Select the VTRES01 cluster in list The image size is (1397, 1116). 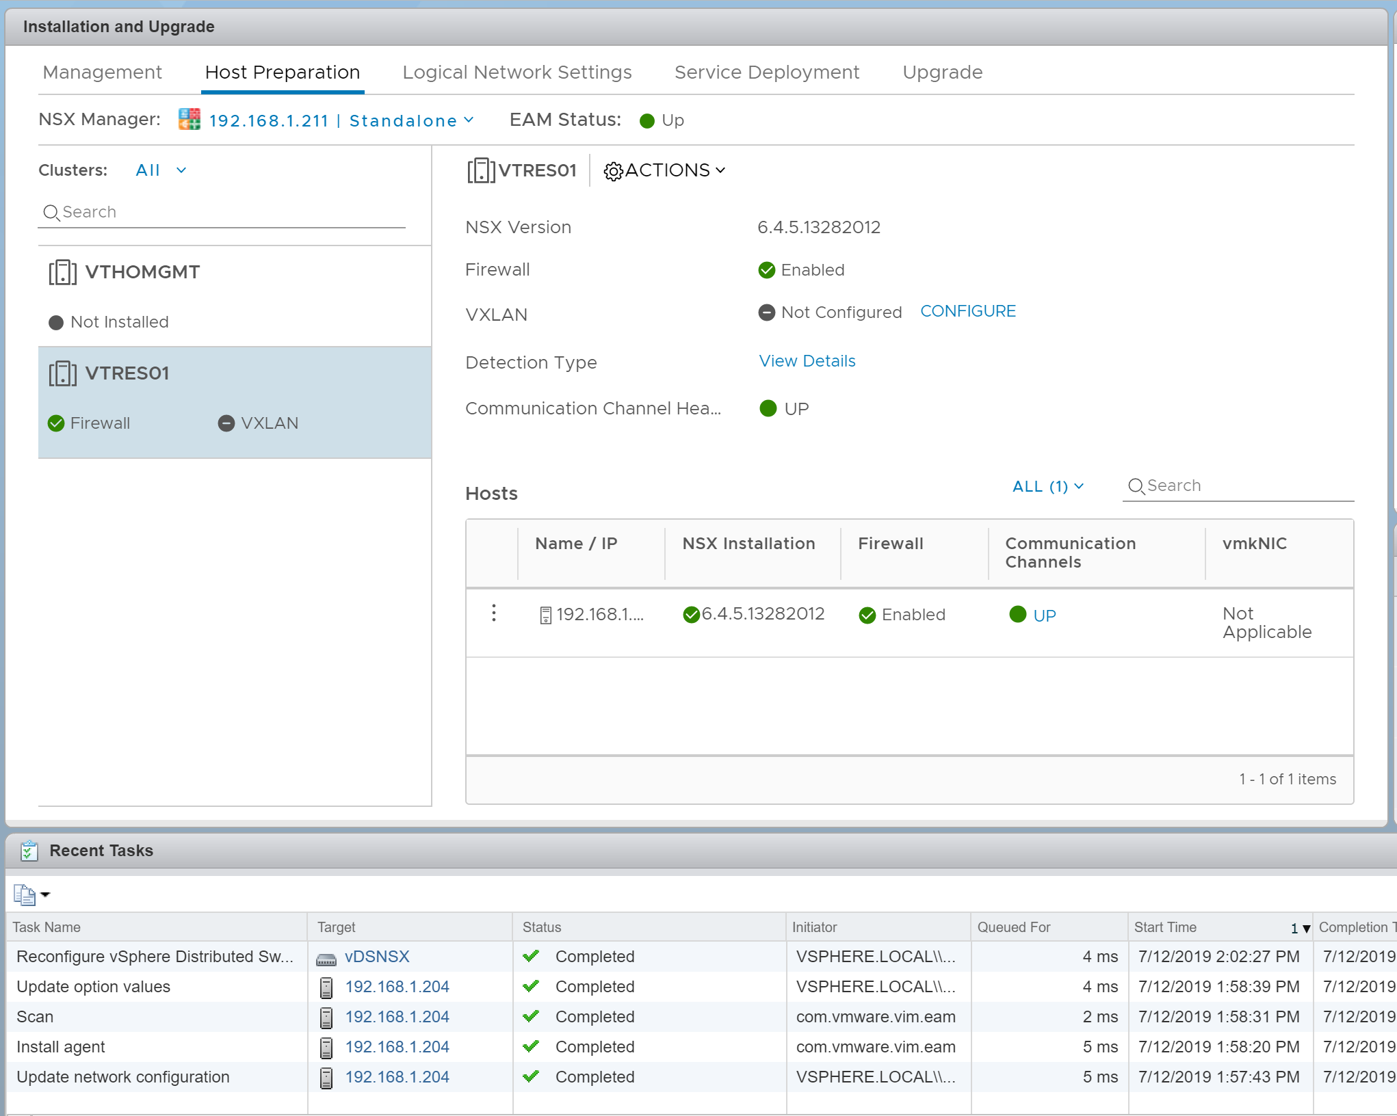[127, 373]
